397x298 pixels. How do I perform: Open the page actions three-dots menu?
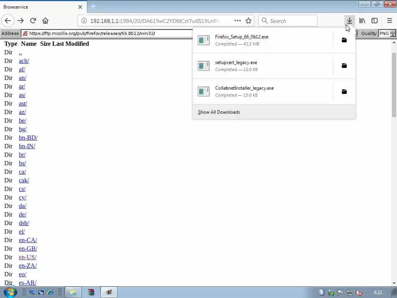238,21
